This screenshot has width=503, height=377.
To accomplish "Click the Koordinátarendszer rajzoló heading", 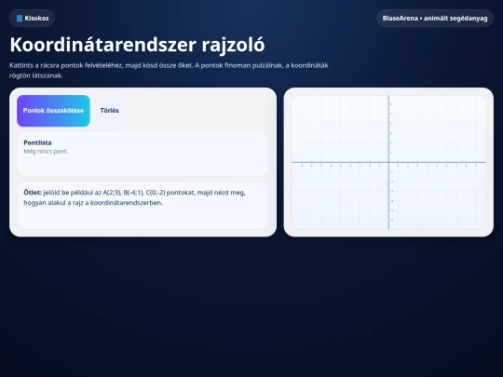I will (x=137, y=45).
